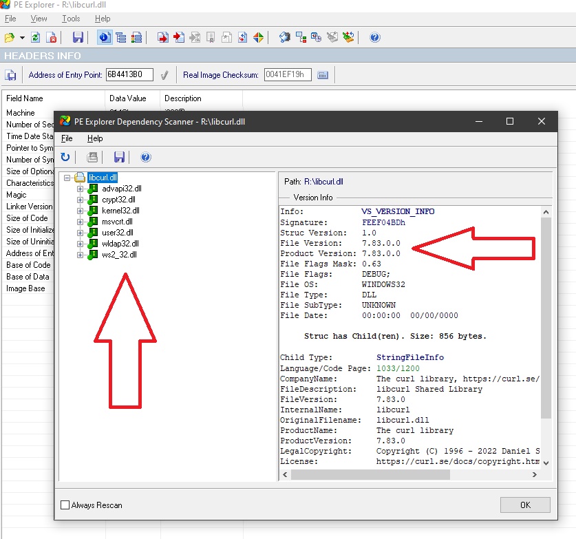Enable the Always Rescan checkbox
The width and height of the screenshot is (576, 539).
(x=65, y=505)
